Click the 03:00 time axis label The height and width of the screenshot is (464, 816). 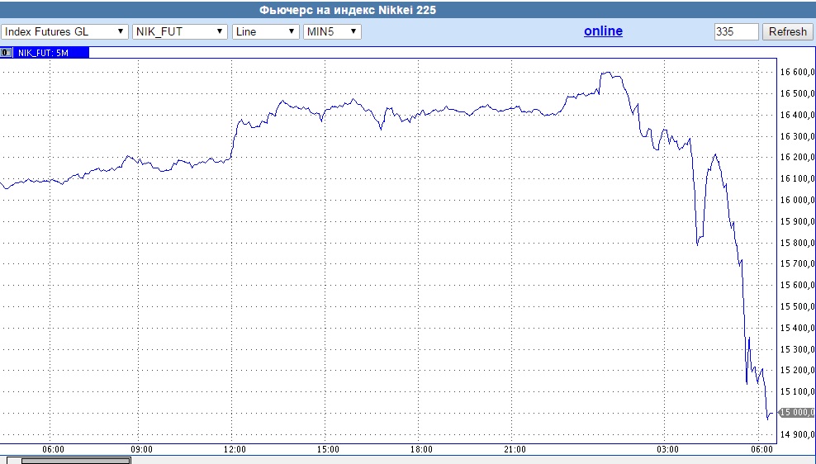[x=668, y=449]
